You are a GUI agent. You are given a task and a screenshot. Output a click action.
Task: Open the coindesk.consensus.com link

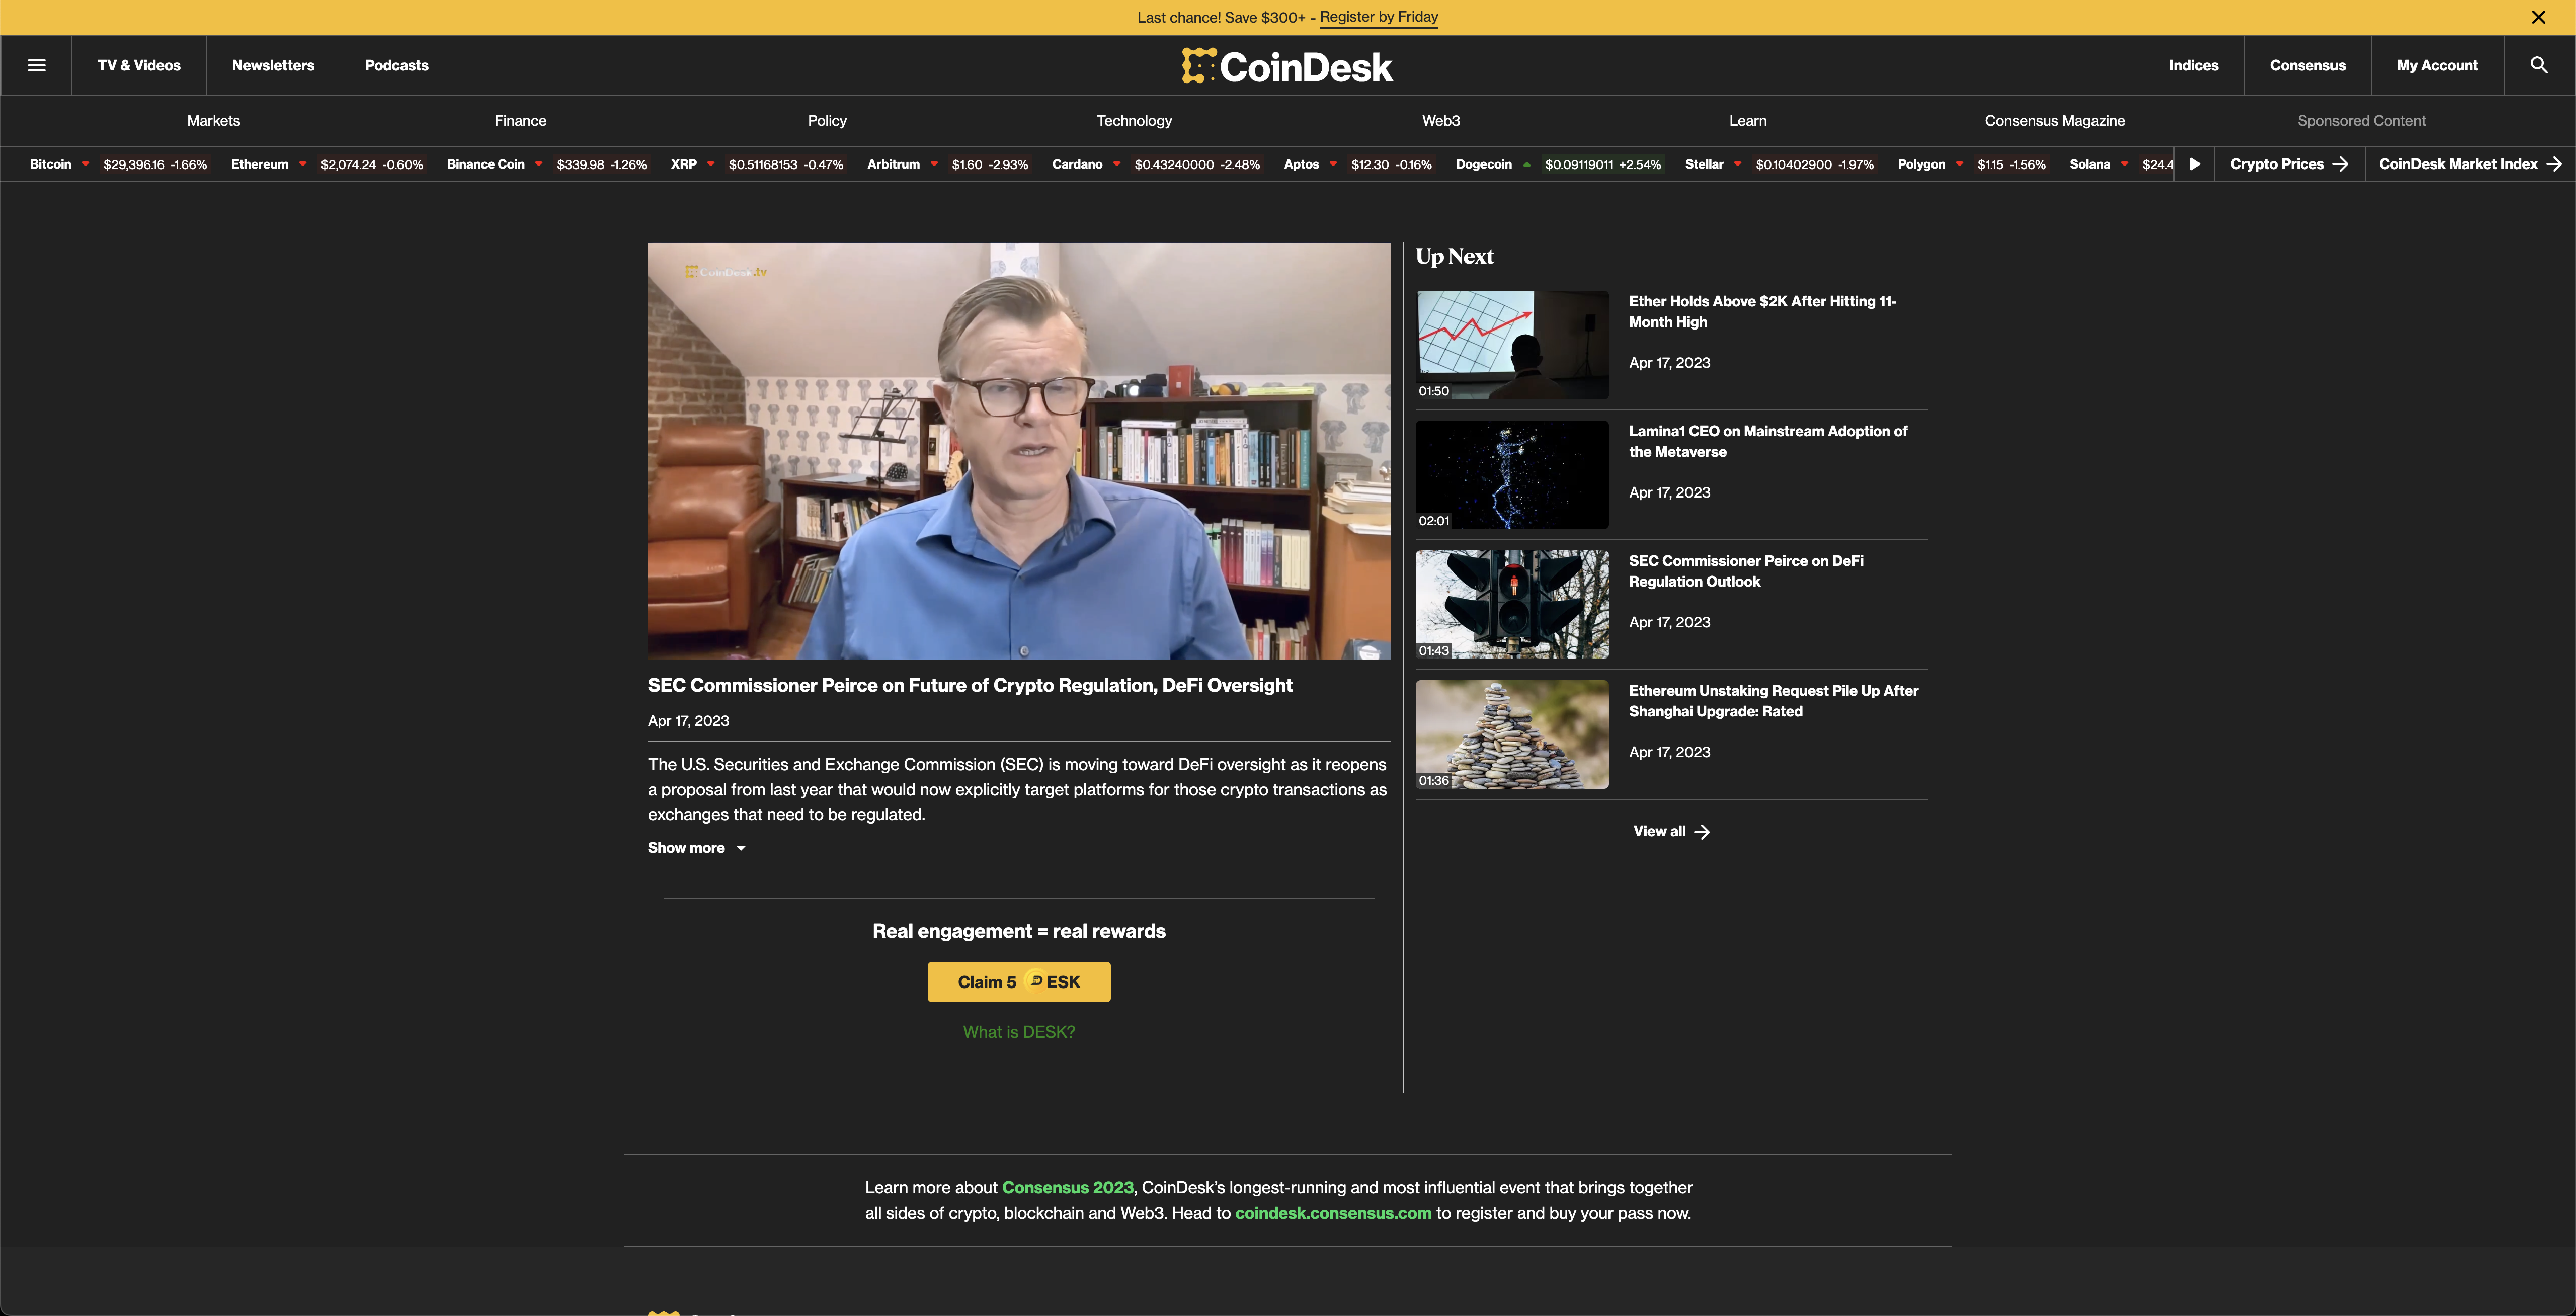pyautogui.click(x=1333, y=1213)
